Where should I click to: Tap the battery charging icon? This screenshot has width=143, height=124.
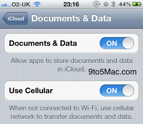137,4
